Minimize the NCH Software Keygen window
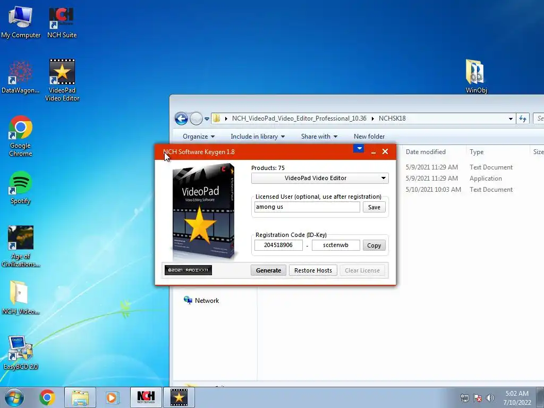Screen dimensions: 544x408 373,152
